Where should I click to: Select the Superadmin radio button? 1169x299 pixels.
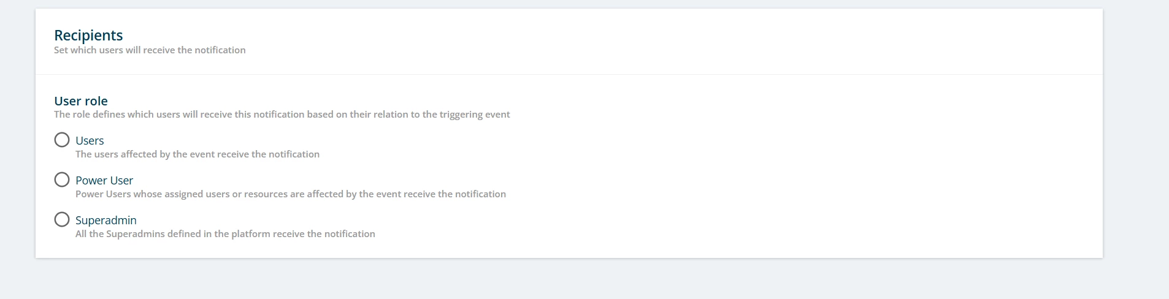pos(62,219)
